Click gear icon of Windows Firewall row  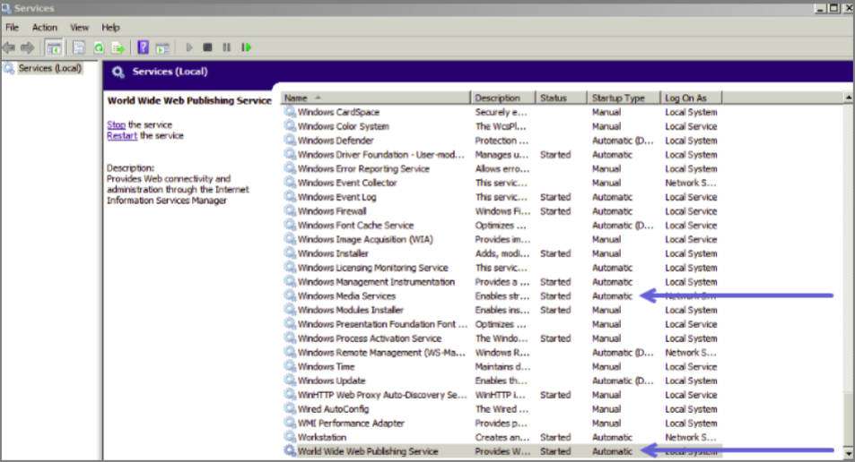point(290,211)
